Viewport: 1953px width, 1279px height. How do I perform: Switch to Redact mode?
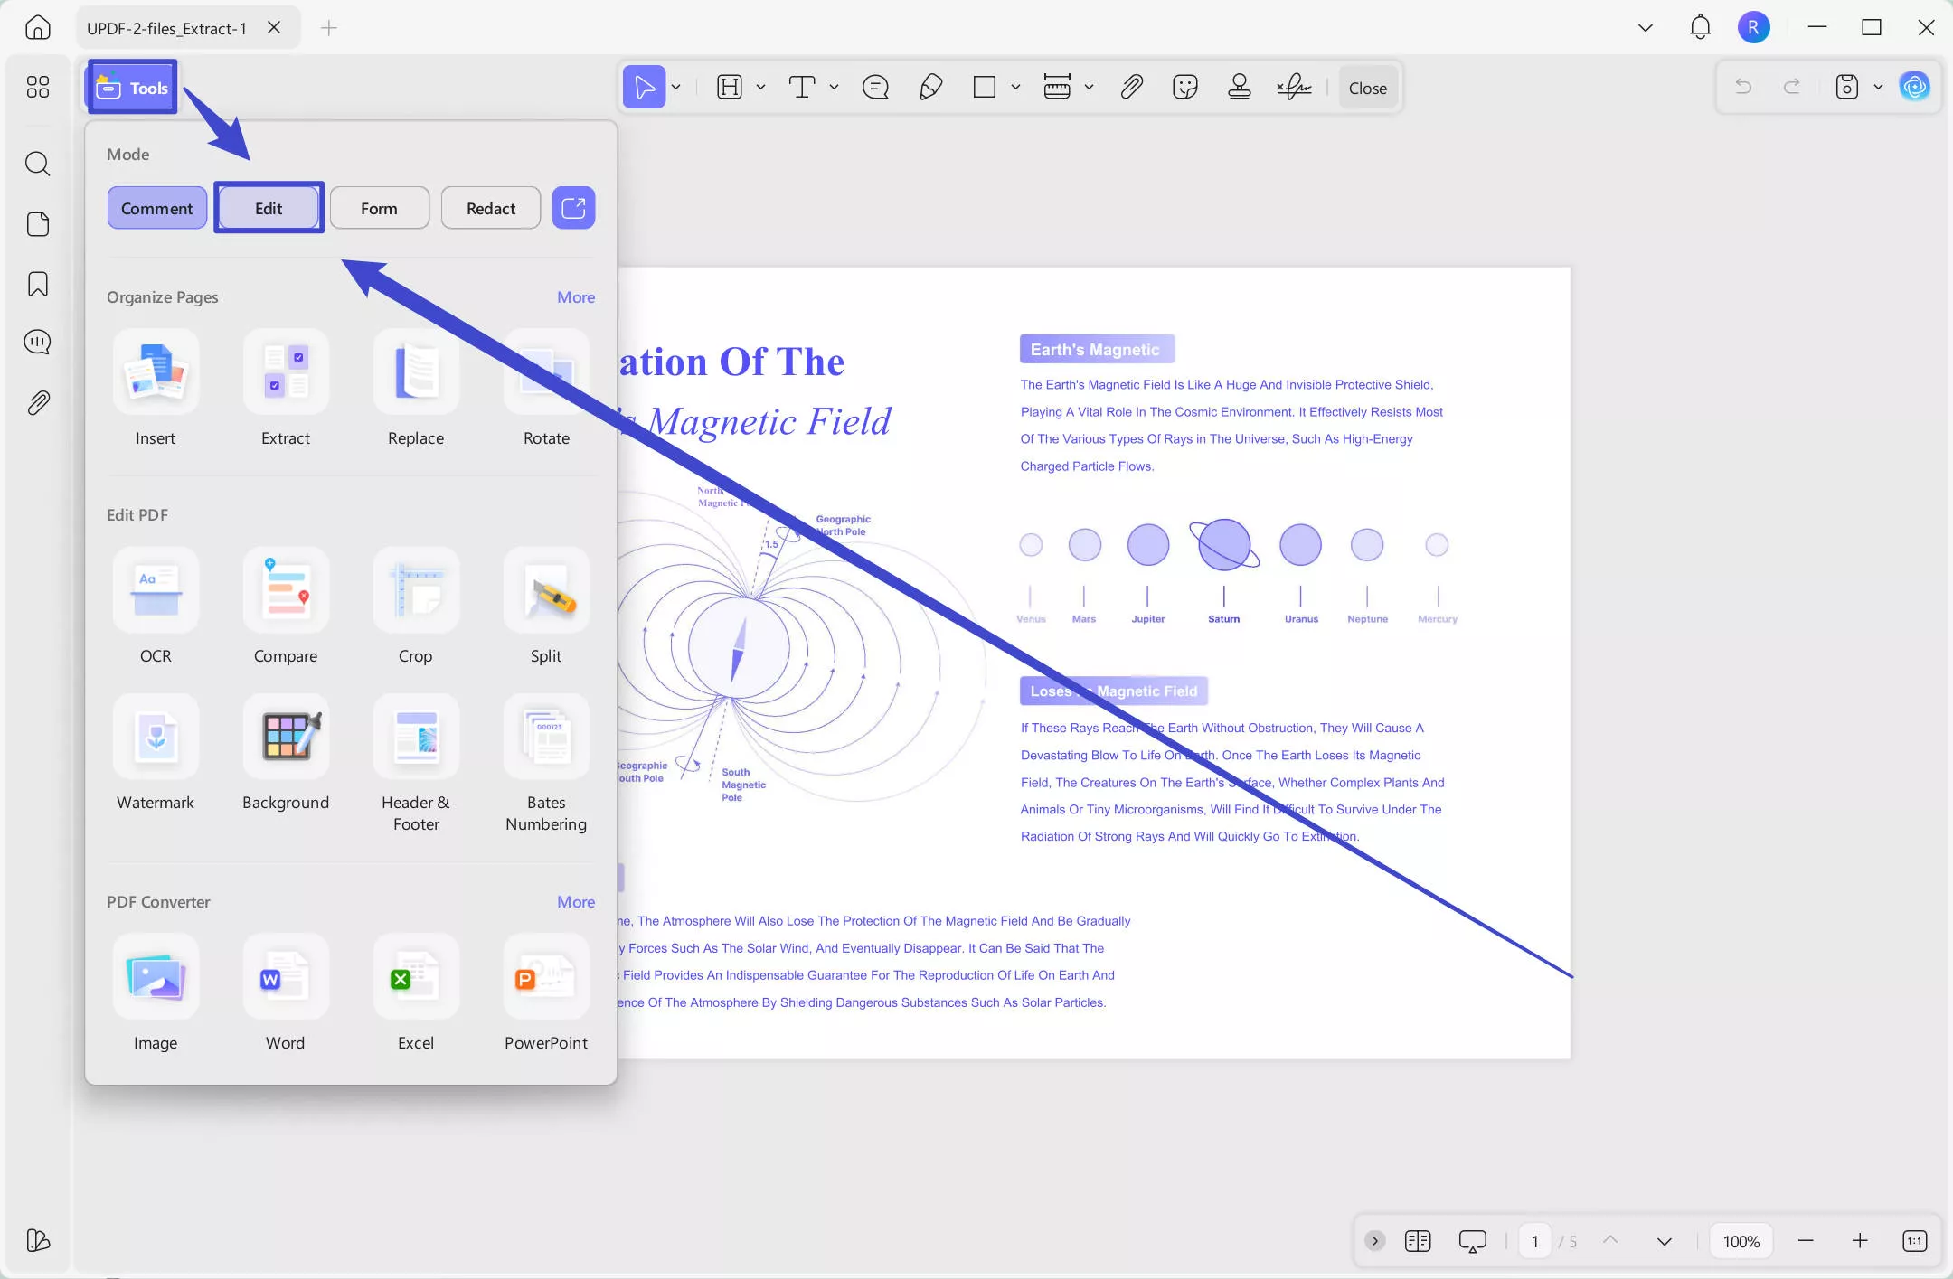click(x=491, y=208)
